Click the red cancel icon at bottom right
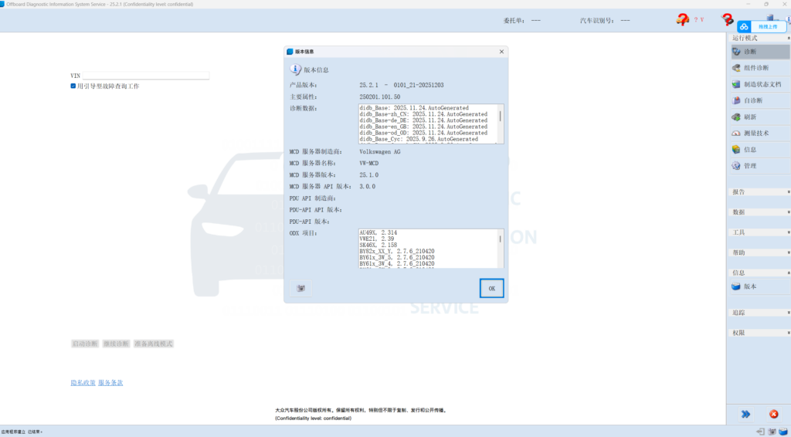The height and width of the screenshot is (437, 791). tap(773, 414)
